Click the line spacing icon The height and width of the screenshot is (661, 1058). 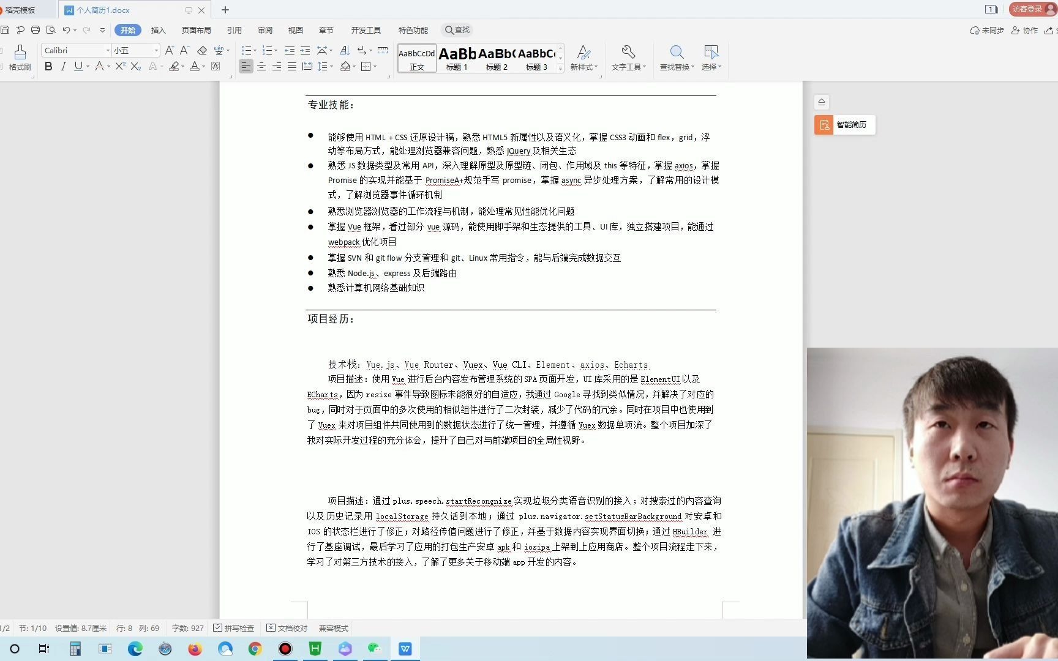point(323,66)
